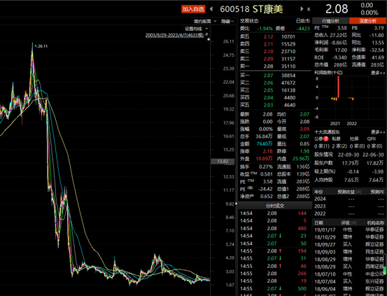Click the 加入自选 button
This screenshot has width=387, height=296.
pos(193,9)
